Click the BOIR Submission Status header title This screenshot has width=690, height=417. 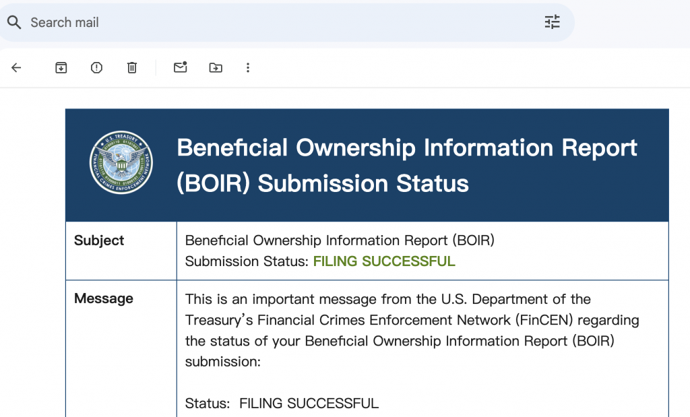407,166
